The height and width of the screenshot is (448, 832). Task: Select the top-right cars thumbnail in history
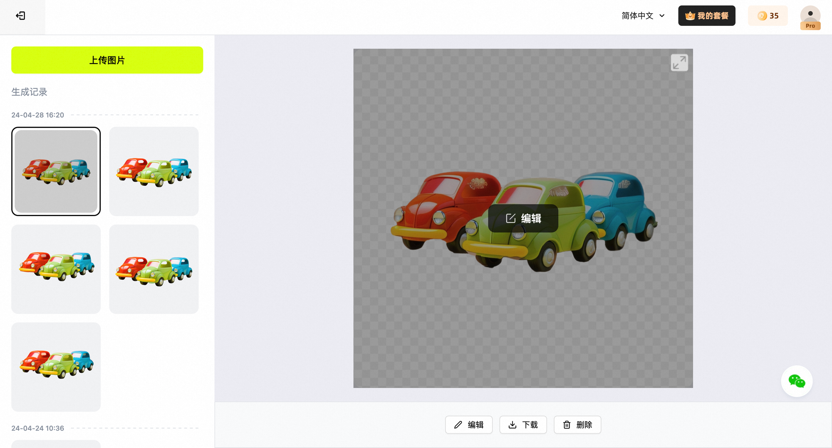tap(154, 171)
